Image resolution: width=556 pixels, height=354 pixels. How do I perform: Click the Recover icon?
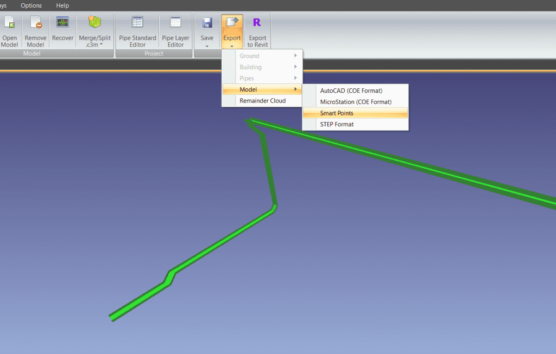pyautogui.click(x=62, y=22)
